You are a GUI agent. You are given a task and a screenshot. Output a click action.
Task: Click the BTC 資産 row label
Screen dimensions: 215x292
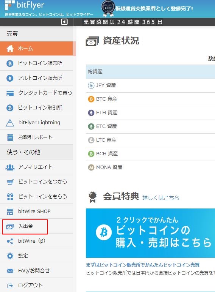106,99
